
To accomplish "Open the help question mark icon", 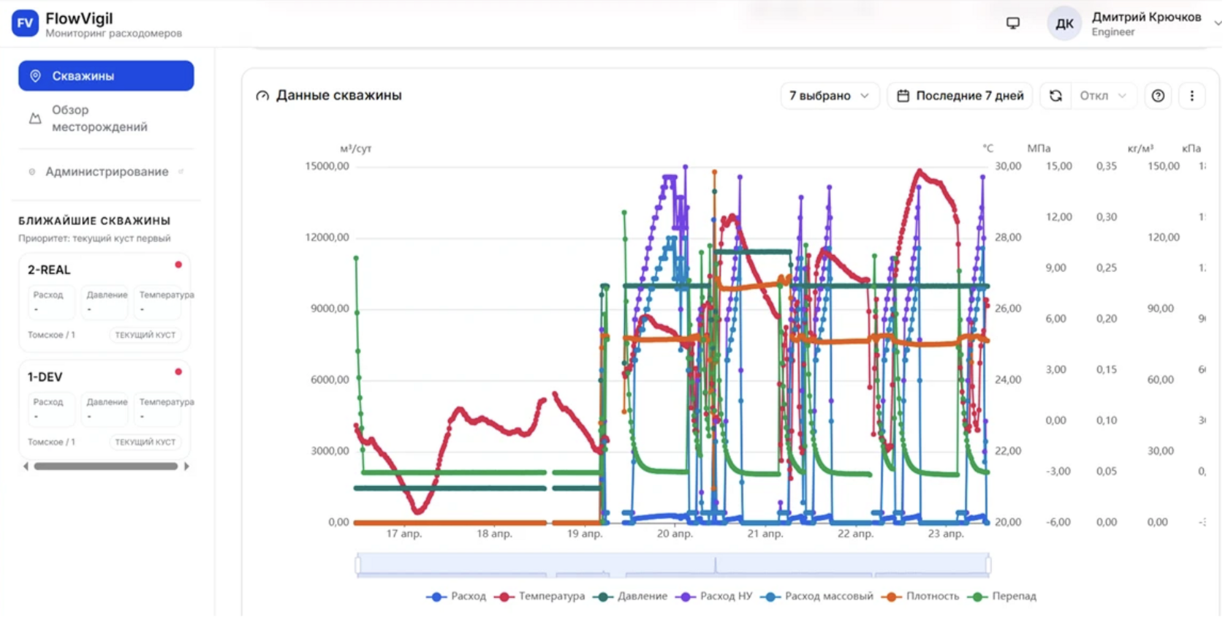I will pos(1158,96).
